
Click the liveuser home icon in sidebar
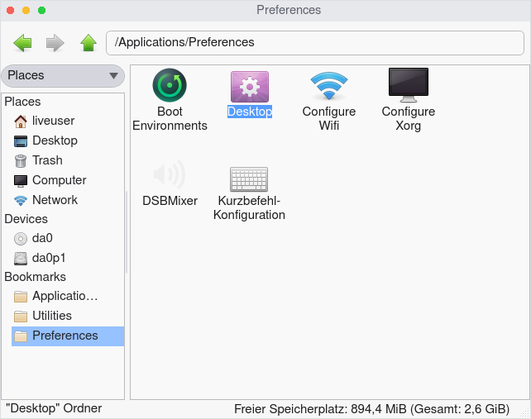tap(21, 121)
